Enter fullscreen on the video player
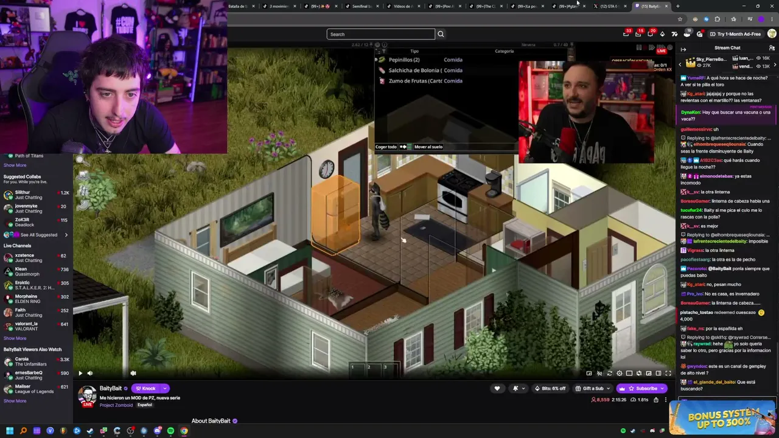This screenshot has height=438, width=779. (668, 374)
